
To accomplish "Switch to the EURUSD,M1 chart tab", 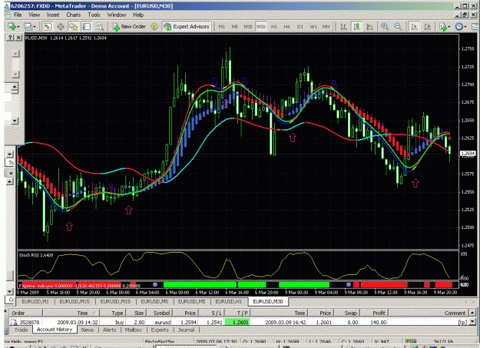I will coord(35,301).
